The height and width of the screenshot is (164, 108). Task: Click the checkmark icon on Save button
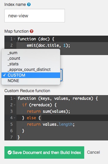click(x=10, y=153)
